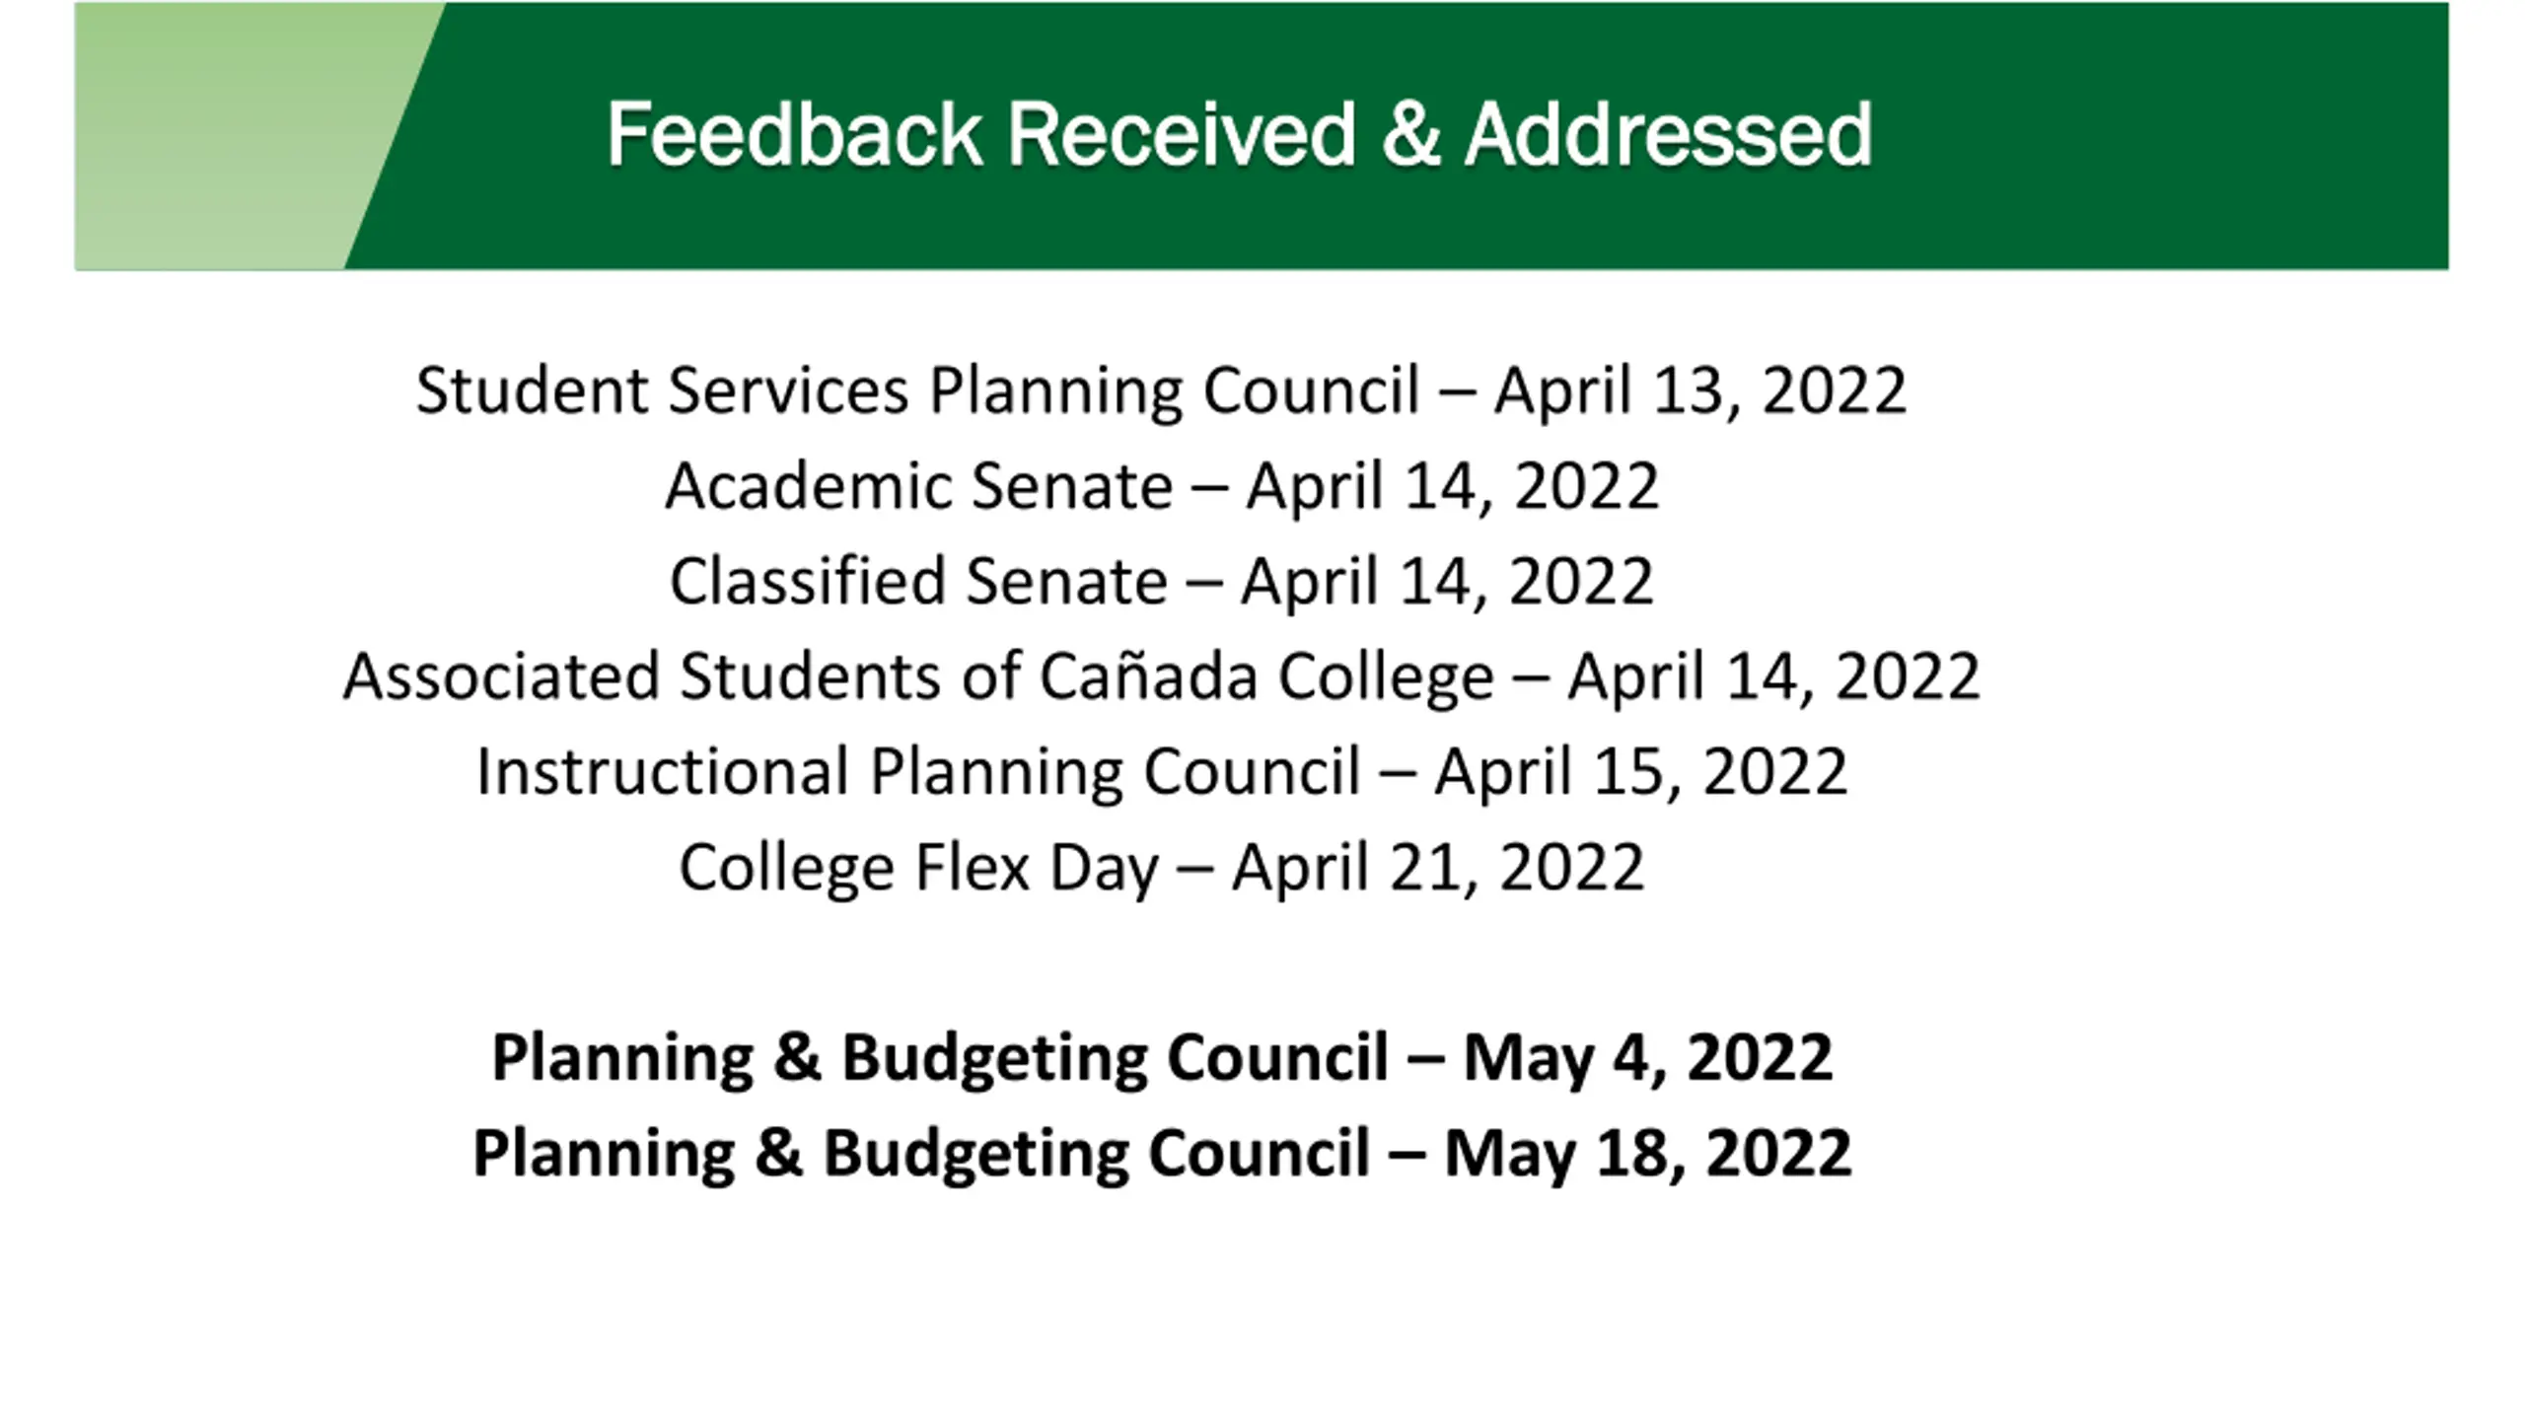Click the slide title Feedback Received & Addressed
The width and height of the screenshot is (2525, 1420).
pyautogui.click(x=1239, y=134)
